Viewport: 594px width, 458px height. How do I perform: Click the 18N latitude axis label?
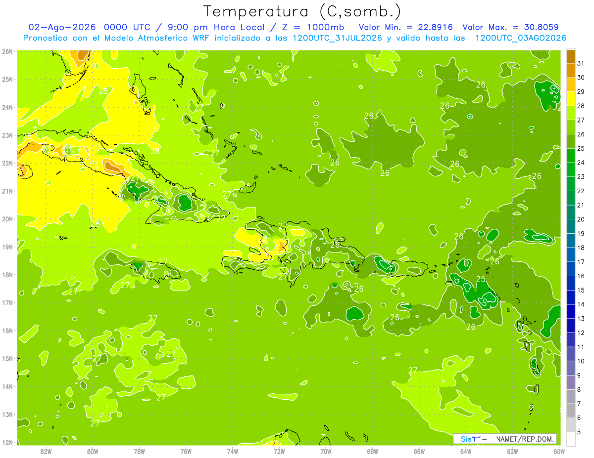7,275
